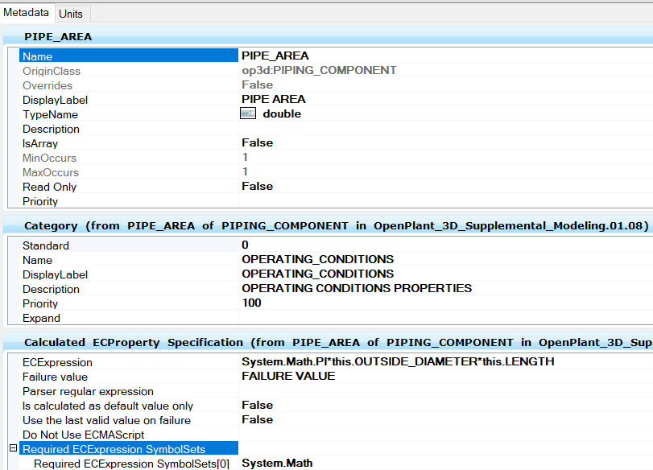Click the IsArray False value
This screenshot has height=470, width=653.
pyautogui.click(x=258, y=142)
